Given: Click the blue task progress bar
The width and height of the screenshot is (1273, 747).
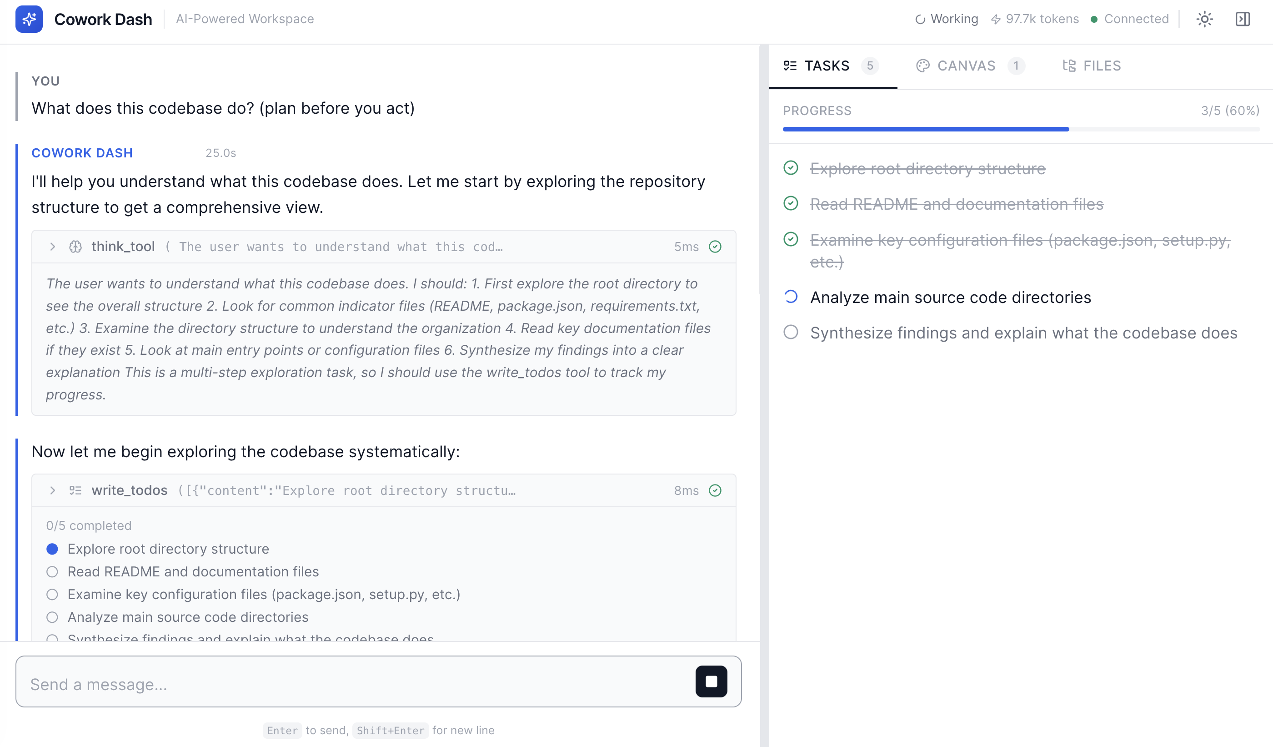Looking at the screenshot, I should 926,129.
